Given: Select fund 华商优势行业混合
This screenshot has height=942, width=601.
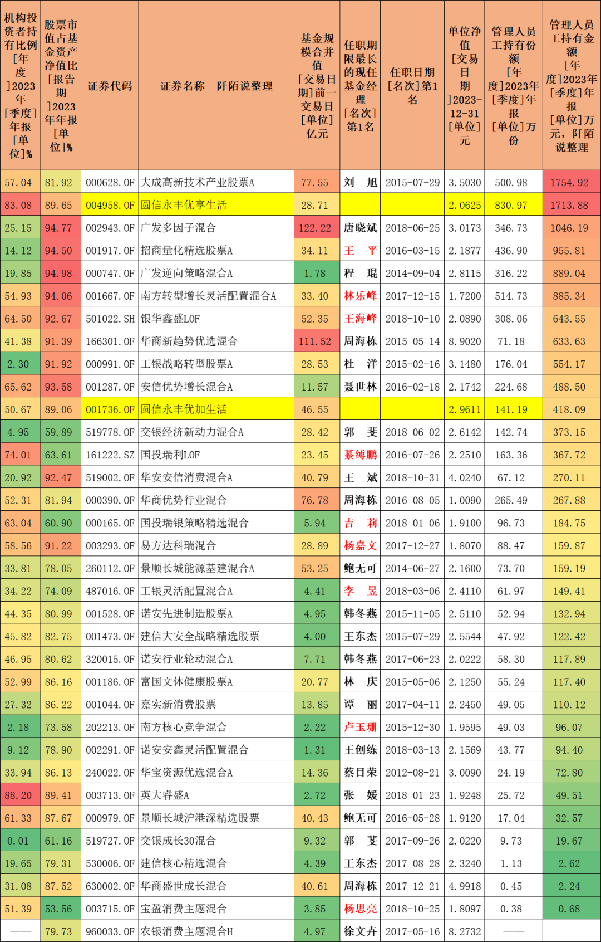Looking at the screenshot, I should click(184, 500).
